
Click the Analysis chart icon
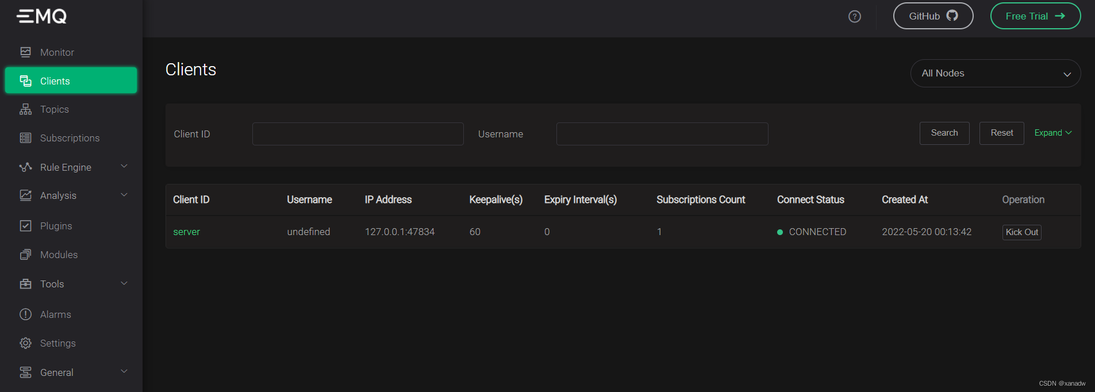[x=25, y=195]
